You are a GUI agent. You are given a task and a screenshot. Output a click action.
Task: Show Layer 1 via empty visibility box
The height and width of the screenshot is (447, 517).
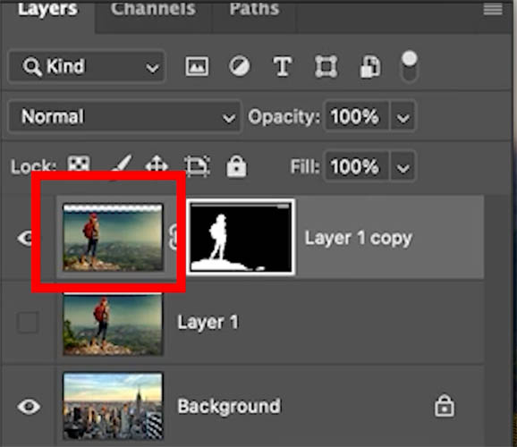tap(28, 322)
